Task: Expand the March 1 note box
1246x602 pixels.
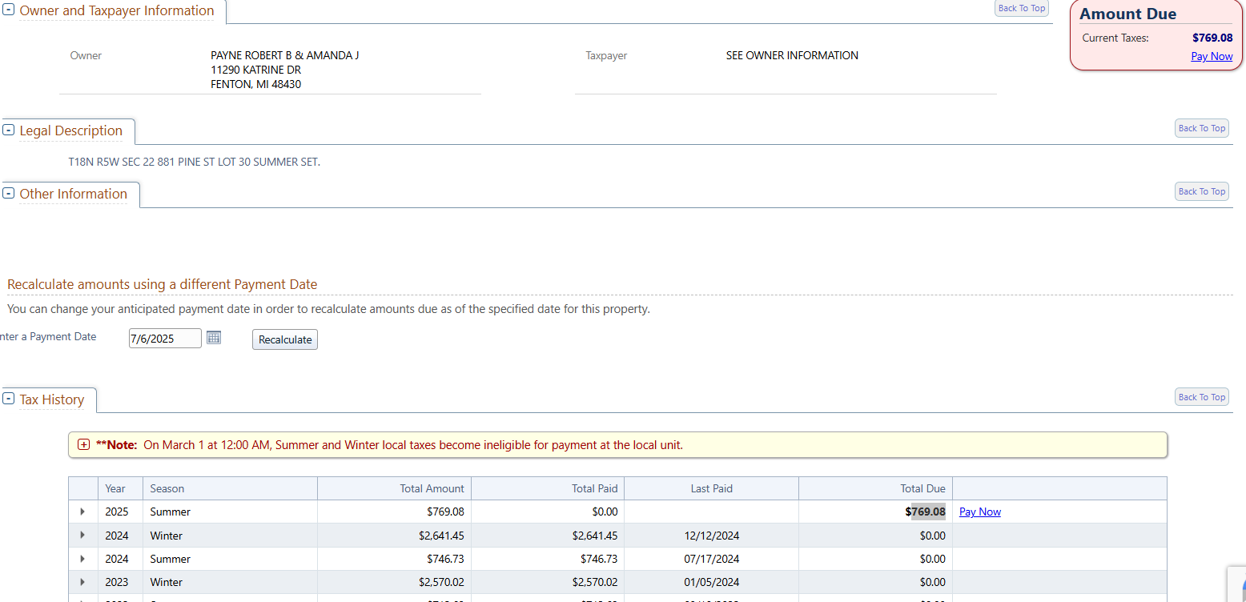Action: point(83,445)
